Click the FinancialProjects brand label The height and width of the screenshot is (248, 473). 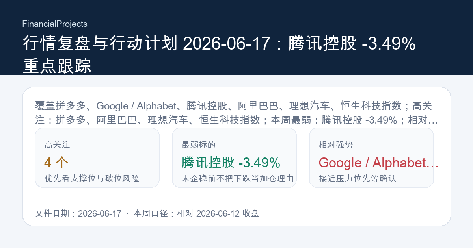coord(55,24)
